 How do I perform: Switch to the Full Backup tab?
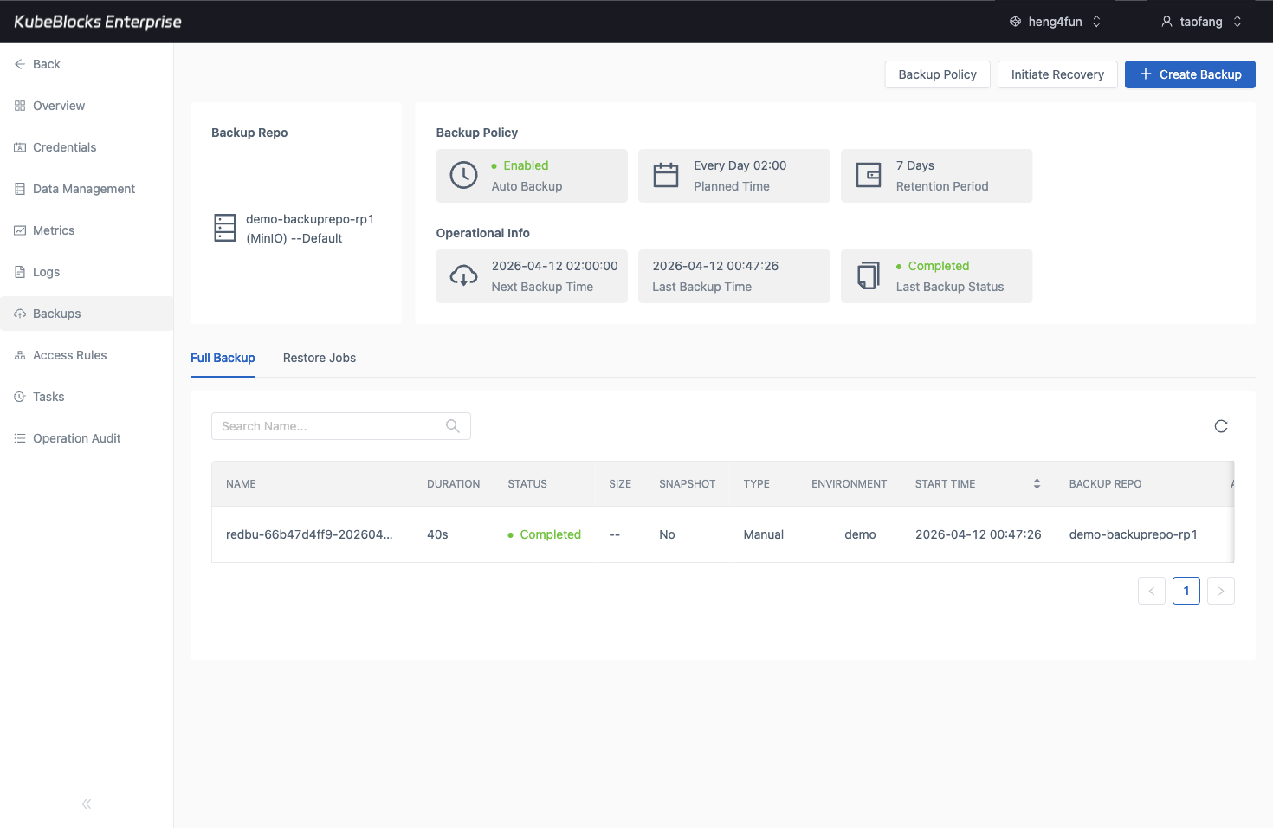click(x=223, y=358)
